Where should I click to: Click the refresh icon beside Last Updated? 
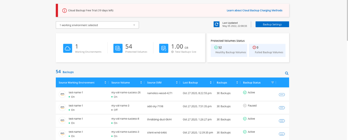click(x=217, y=24)
